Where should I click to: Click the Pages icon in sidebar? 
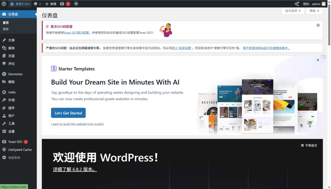click(4, 56)
